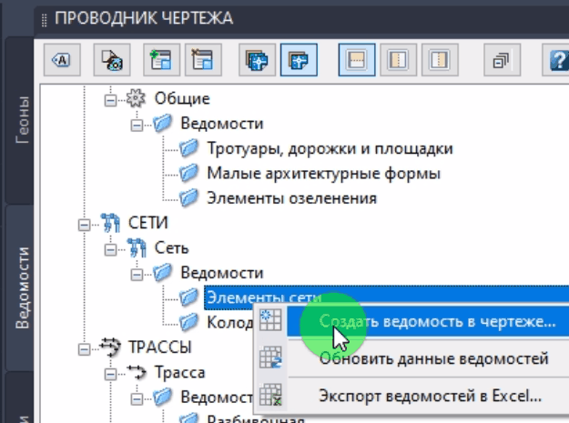Viewport: 569px width, 423px height.
Task: Collapse the Общие tree node
Action: [111, 99]
